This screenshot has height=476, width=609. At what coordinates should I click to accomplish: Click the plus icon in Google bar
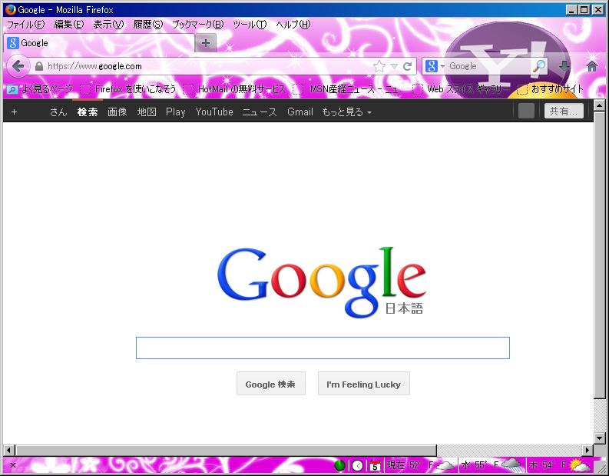tap(14, 112)
